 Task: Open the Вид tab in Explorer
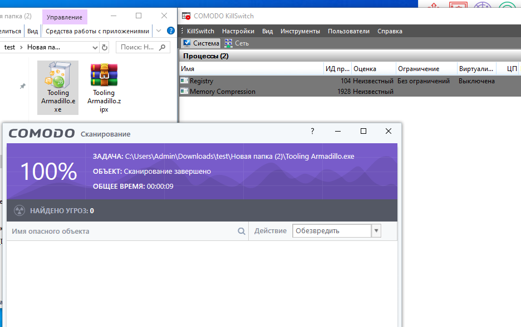[x=32, y=31]
